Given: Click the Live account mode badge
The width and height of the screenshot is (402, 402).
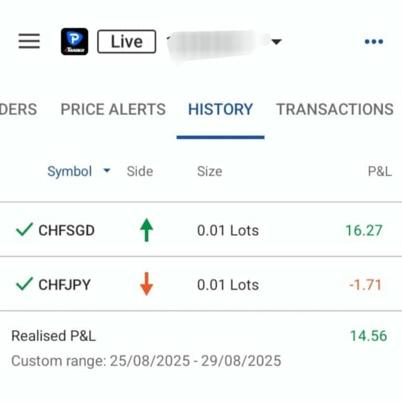Looking at the screenshot, I should [x=127, y=42].
